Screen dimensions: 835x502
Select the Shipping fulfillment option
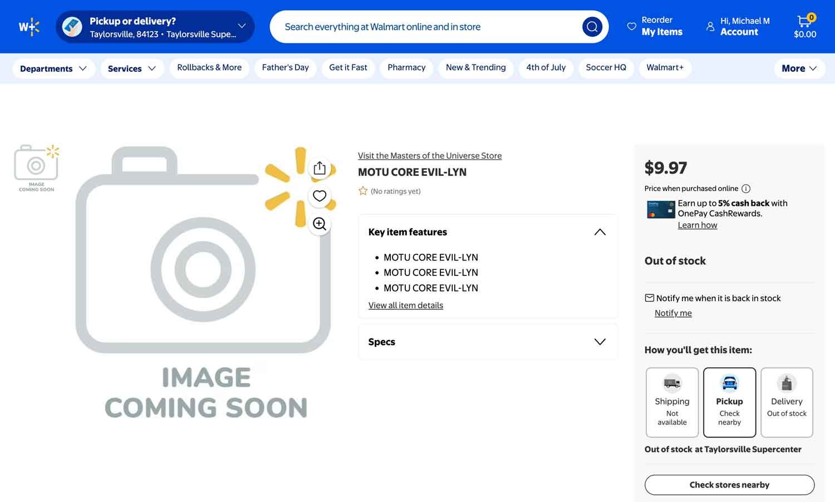pyautogui.click(x=672, y=402)
